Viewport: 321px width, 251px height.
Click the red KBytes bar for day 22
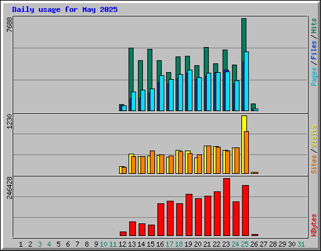tap(217, 214)
